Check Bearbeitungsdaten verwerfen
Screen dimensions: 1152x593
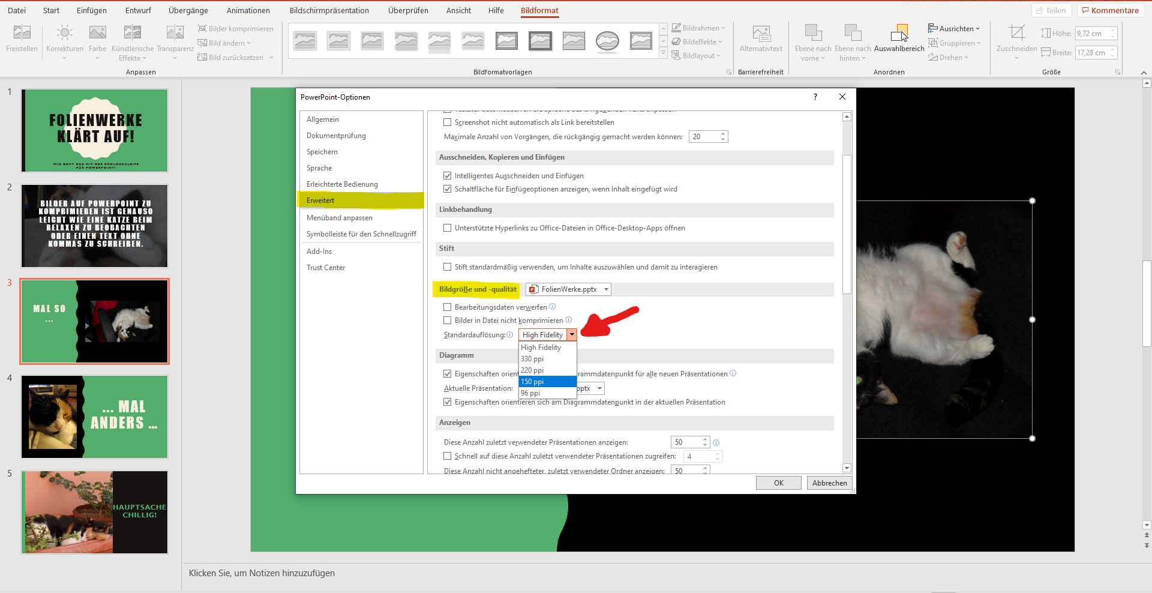447,307
